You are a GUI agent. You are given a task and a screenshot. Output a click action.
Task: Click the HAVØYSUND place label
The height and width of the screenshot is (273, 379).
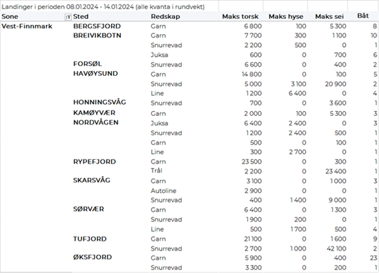[96, 74]
